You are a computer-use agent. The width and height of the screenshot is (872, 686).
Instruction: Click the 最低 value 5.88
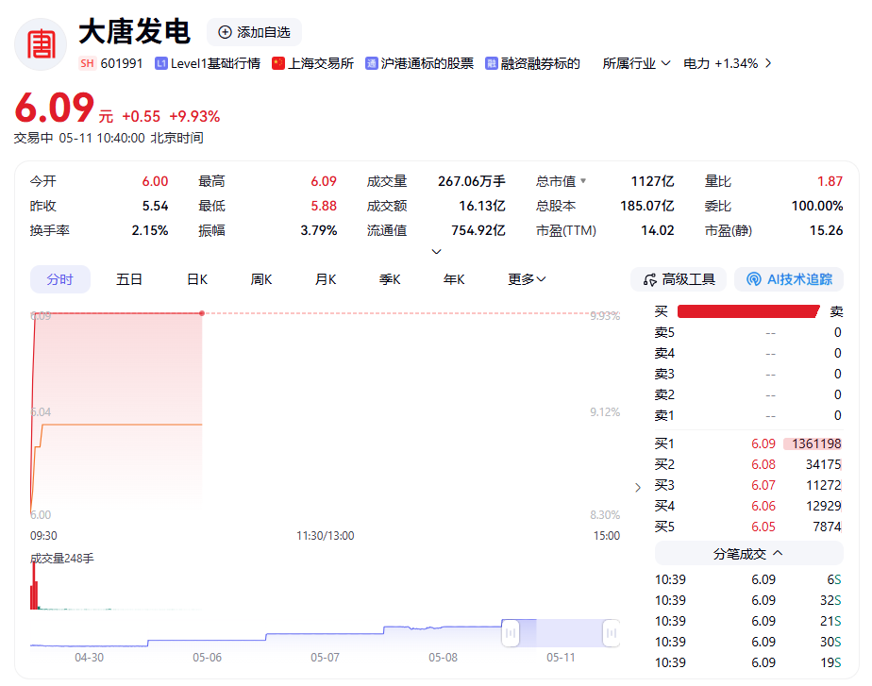[x=324, y=206]
